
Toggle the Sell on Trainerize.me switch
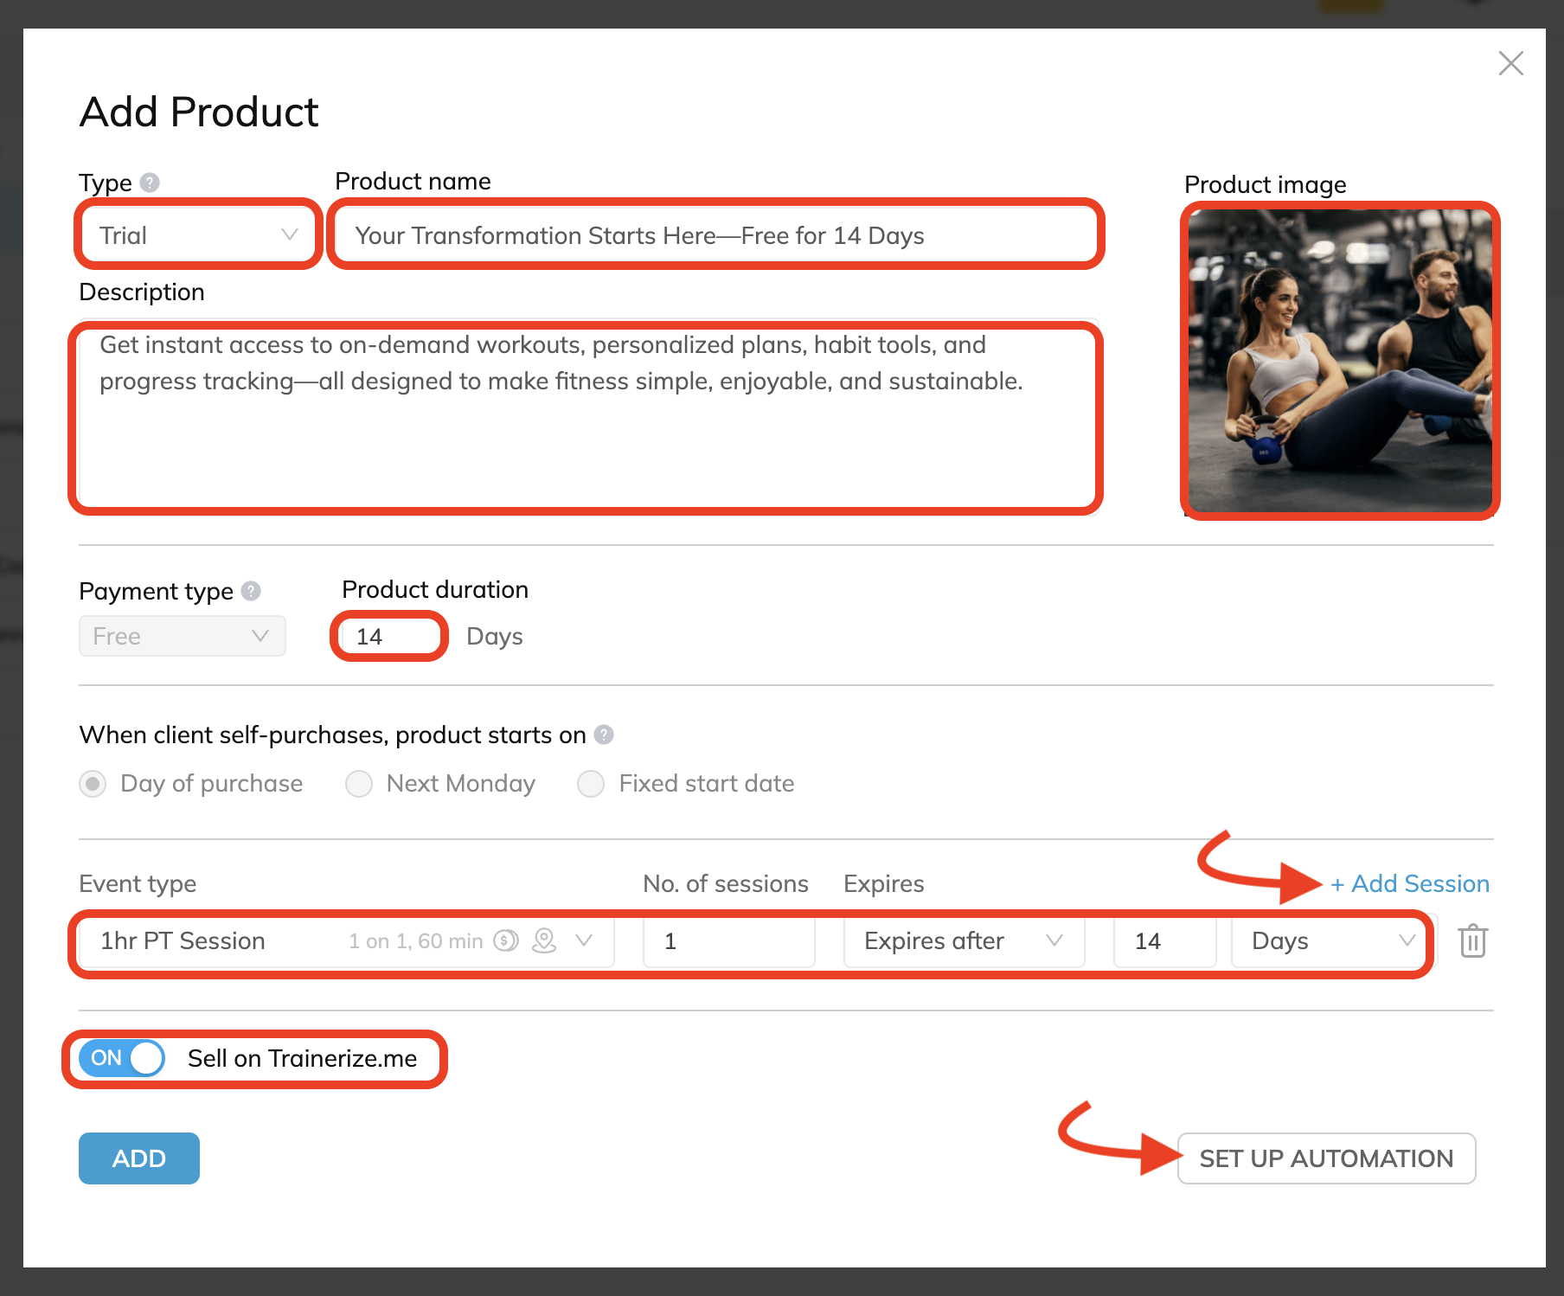pos(122,1058)
